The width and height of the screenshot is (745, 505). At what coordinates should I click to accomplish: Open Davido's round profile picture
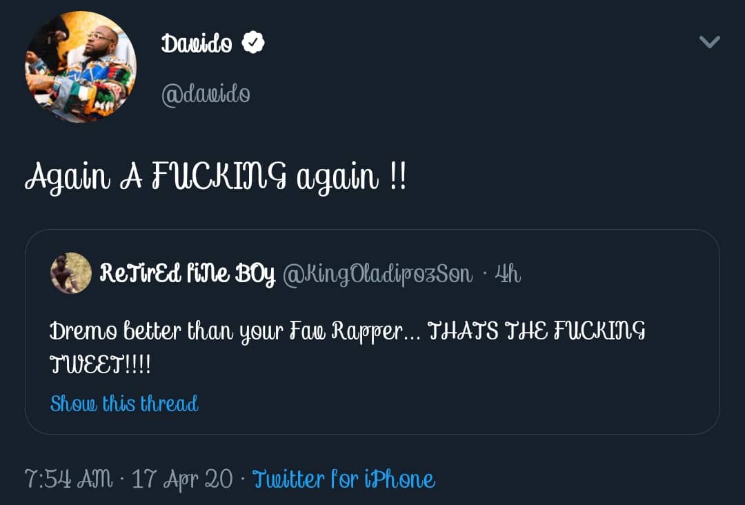point(81,67)
